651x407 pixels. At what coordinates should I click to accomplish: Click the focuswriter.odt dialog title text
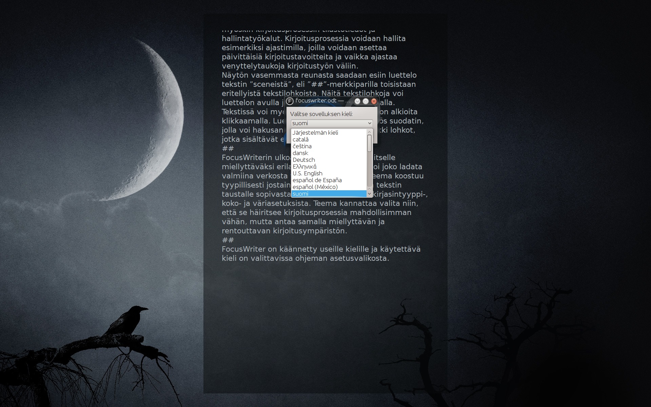(x=316, y=100)
